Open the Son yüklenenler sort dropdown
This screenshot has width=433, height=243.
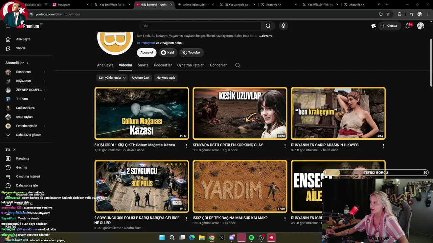[112, 78]
